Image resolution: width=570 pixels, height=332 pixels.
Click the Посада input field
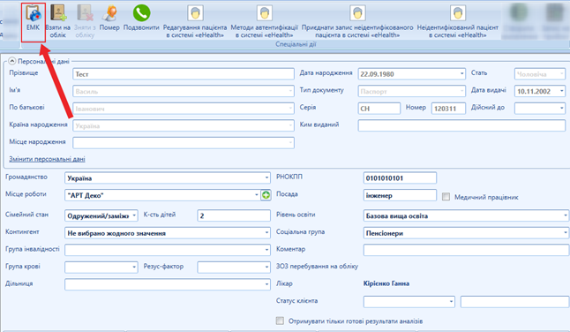[400, 195]
